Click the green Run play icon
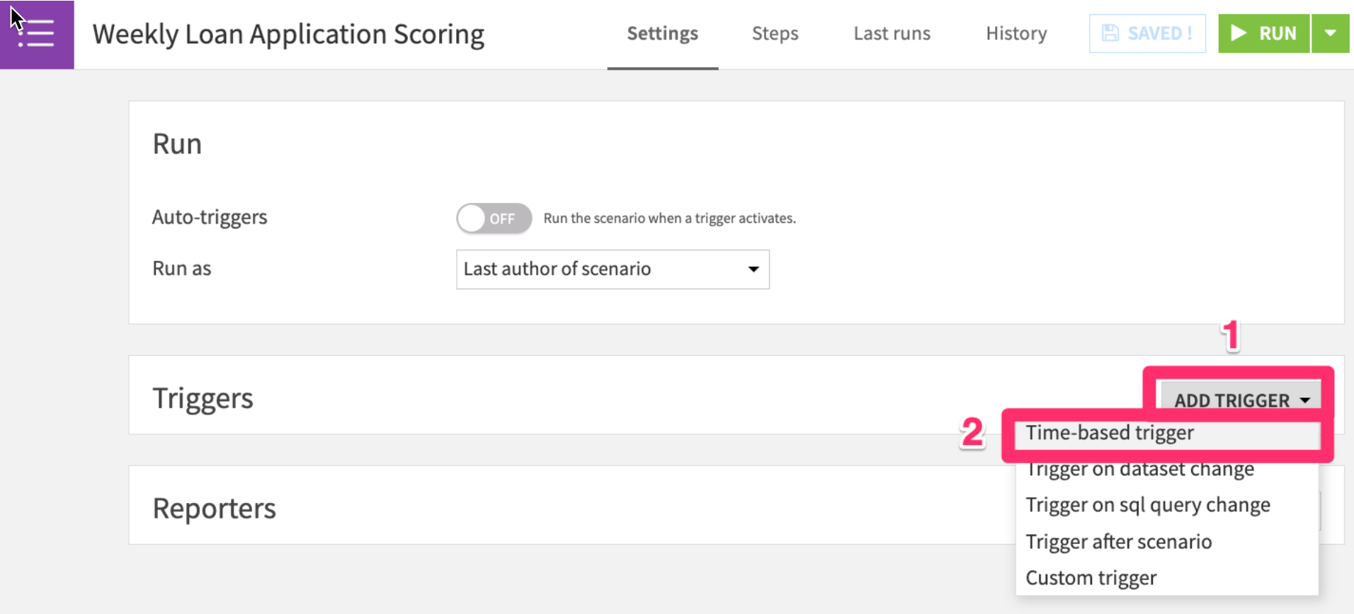 pyautogui.click(x=1239, y=33)
